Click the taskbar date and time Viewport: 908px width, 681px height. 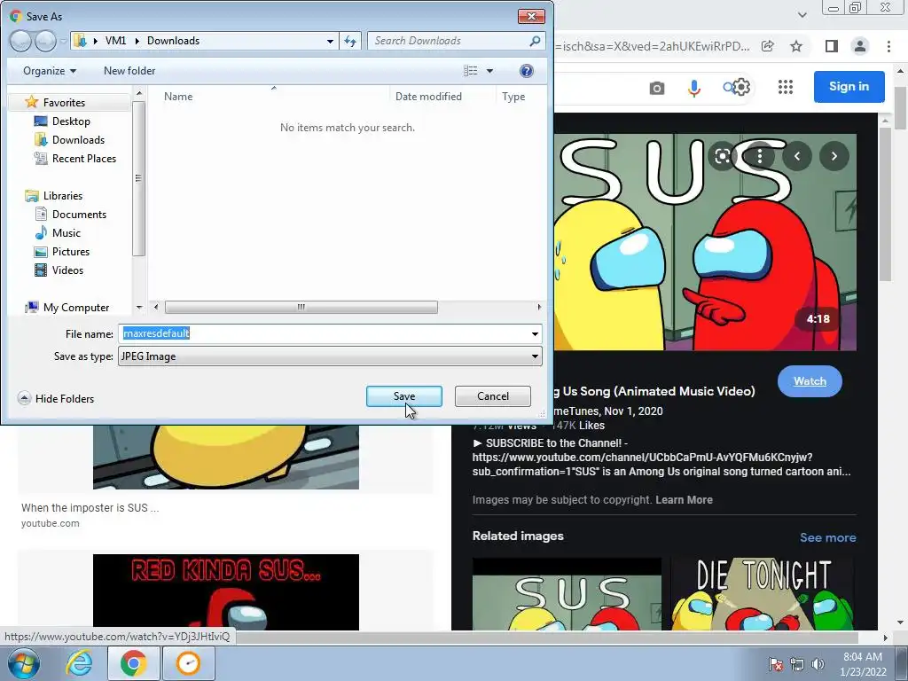coord(862,664)
